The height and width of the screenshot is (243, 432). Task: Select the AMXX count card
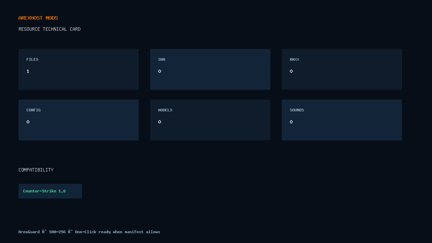(x=342, y=69)
